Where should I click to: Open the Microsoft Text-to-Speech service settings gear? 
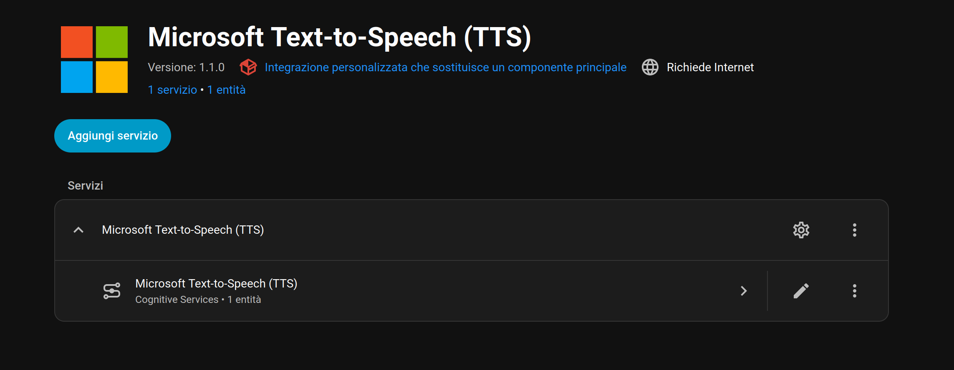tap(800, 230)
